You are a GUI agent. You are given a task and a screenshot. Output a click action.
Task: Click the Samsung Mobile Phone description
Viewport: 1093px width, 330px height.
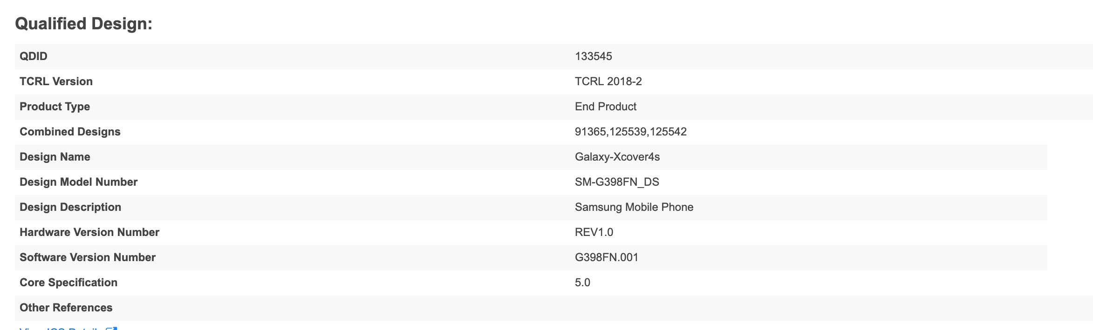point(634,207)
